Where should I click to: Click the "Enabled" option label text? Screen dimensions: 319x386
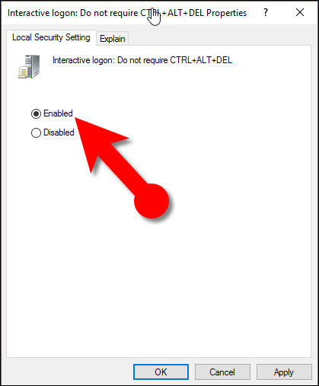58,113
